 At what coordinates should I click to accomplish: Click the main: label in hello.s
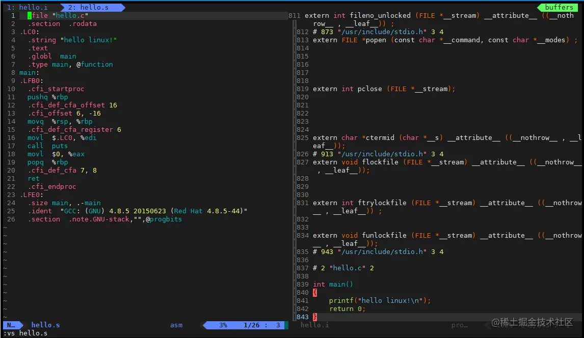click(x=30, y=72)
